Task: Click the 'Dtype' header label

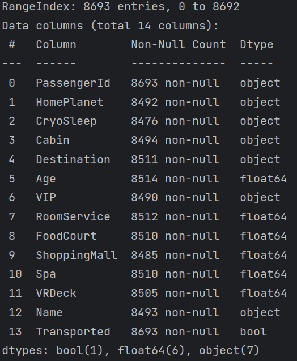Action: coord(257,45)
